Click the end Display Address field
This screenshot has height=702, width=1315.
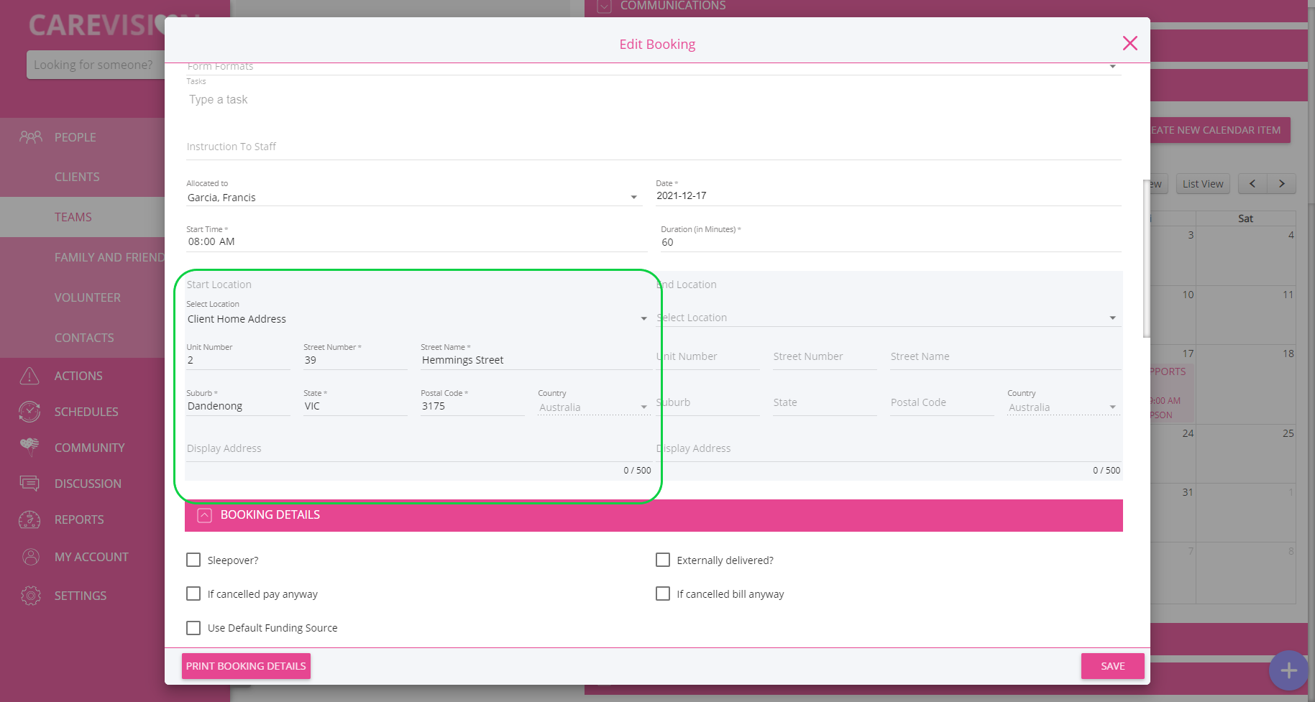[x=889, y=449]
